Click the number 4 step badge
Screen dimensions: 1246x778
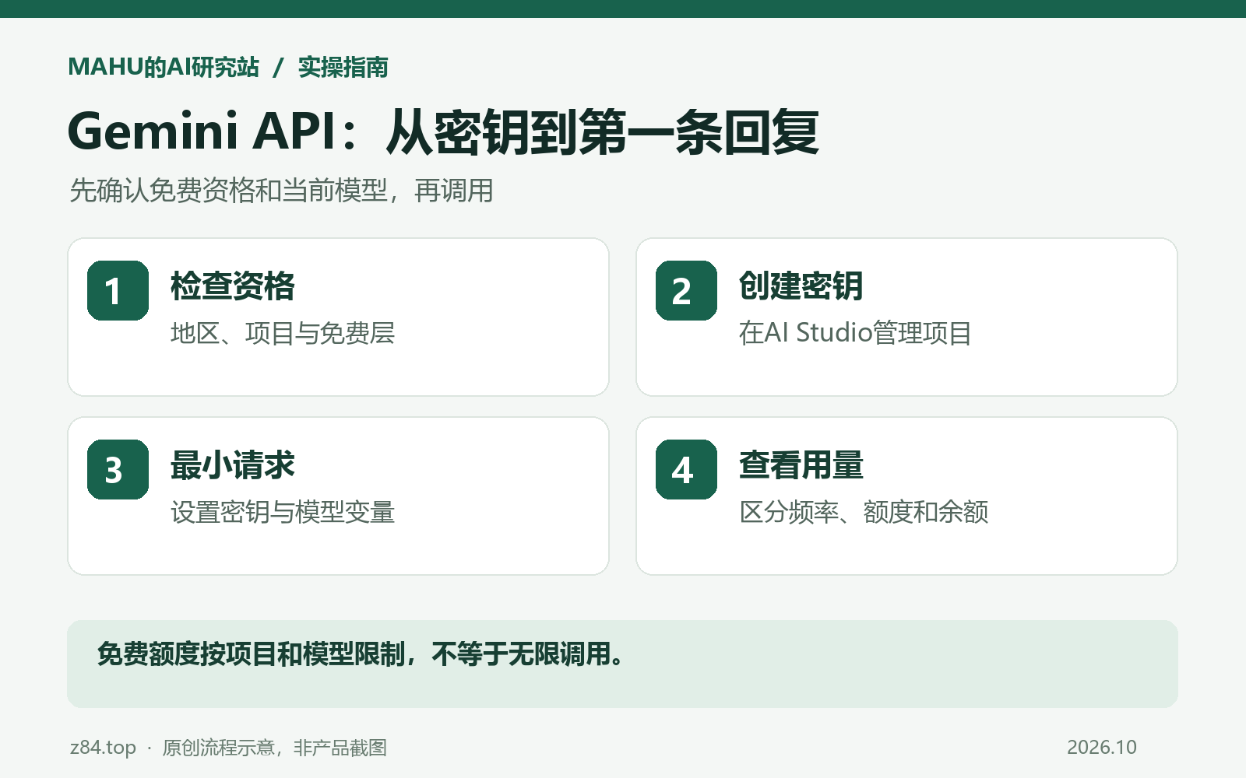point(686,469)
